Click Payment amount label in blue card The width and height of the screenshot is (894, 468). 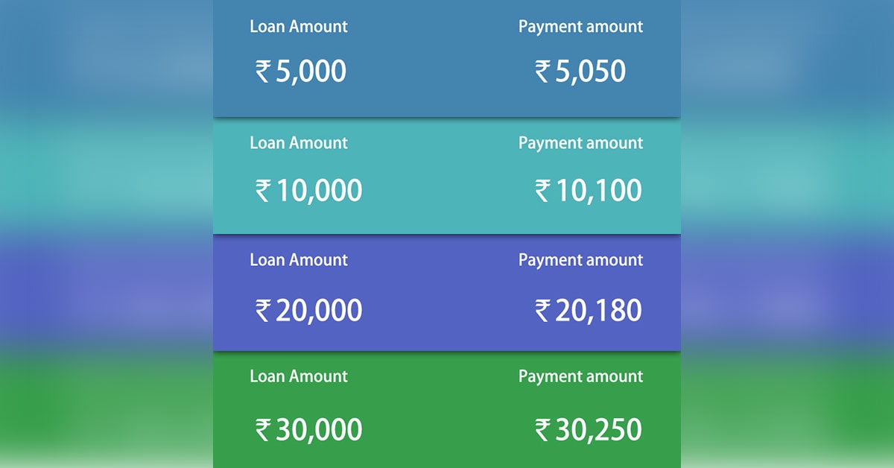tap(581, 27)
